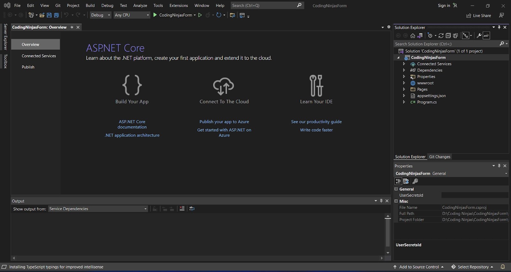Collapse the General section in Properties

click(396, 189)
